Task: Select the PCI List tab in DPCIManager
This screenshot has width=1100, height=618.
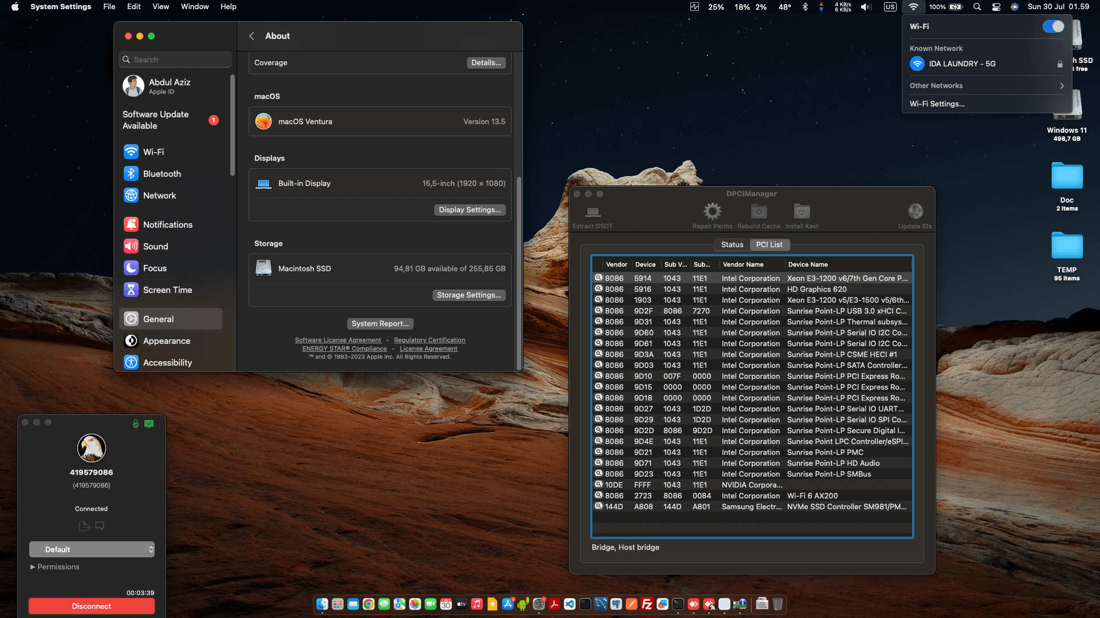Action: click(x=769, y=244)
